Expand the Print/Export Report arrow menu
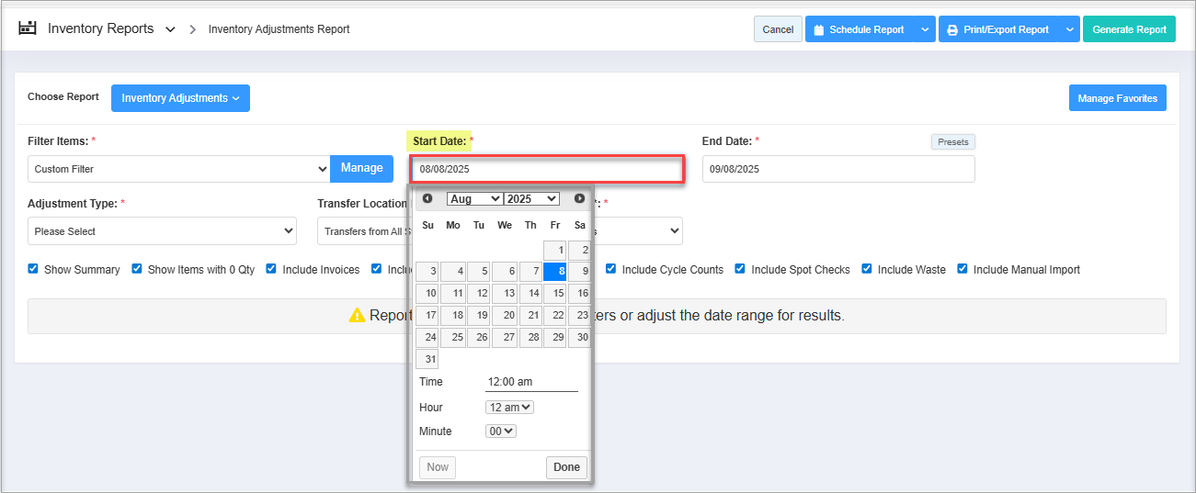 tap(1069, 29)
